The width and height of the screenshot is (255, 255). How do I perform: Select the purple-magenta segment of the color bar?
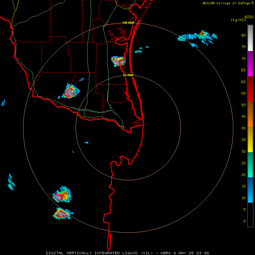pos(250,63)
